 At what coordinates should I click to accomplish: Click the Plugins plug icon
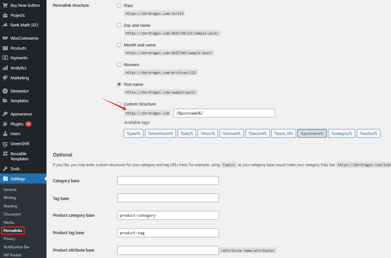coord(5,124)
